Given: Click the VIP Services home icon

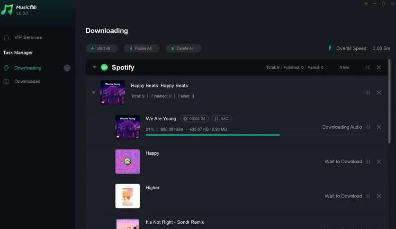Looking at the screenshot, I should coord(6,37).
